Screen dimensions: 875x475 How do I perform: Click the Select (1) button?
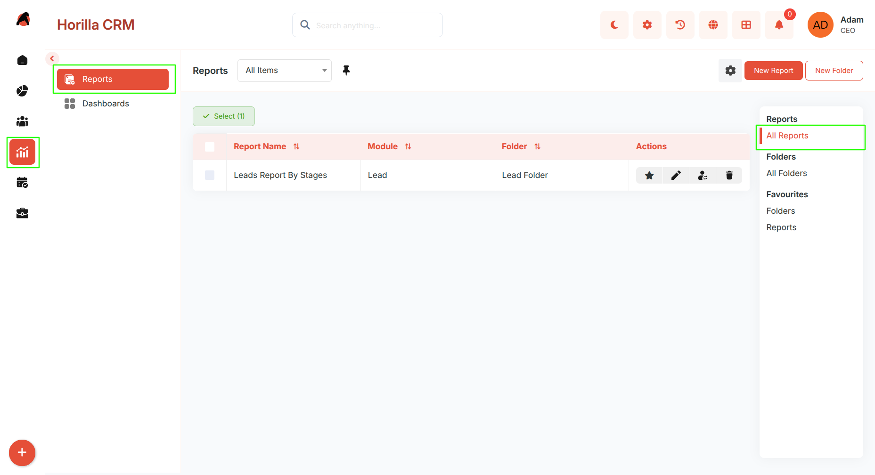pyautogui.click(x=224, y=116)
